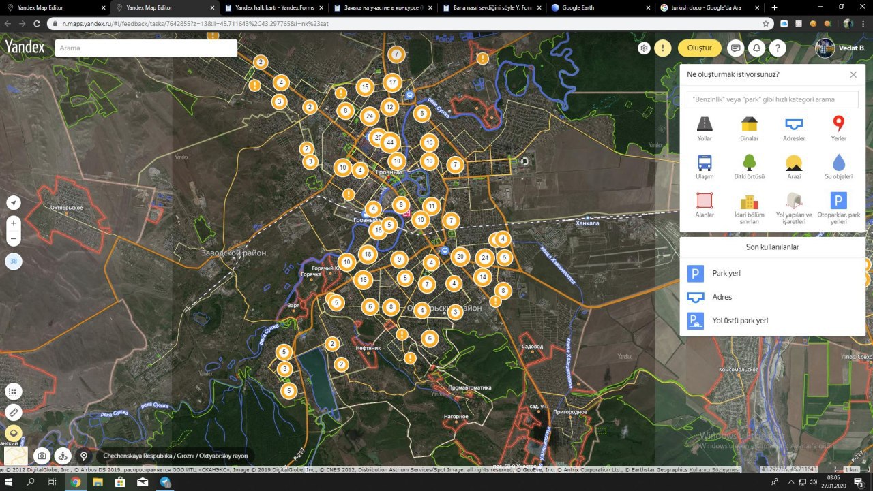Open the cluster marker numbered 17
The height and width of the screenshot is (491, 873).
coord(391,83)
